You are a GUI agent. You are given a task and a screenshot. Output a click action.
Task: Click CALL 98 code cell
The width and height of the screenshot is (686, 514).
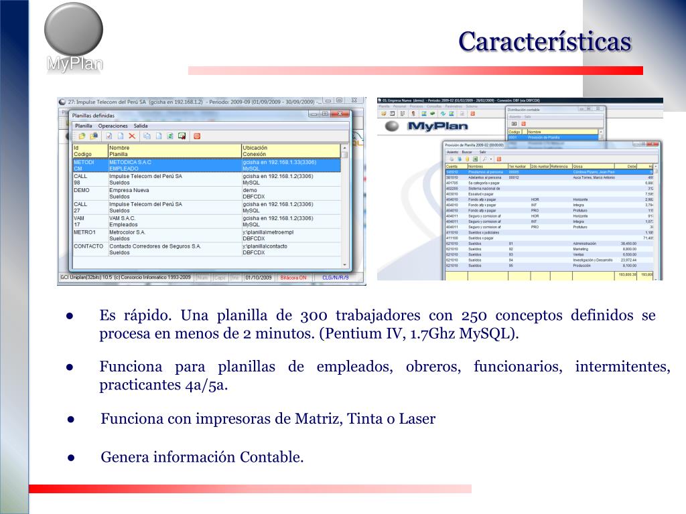click(90, 179)
